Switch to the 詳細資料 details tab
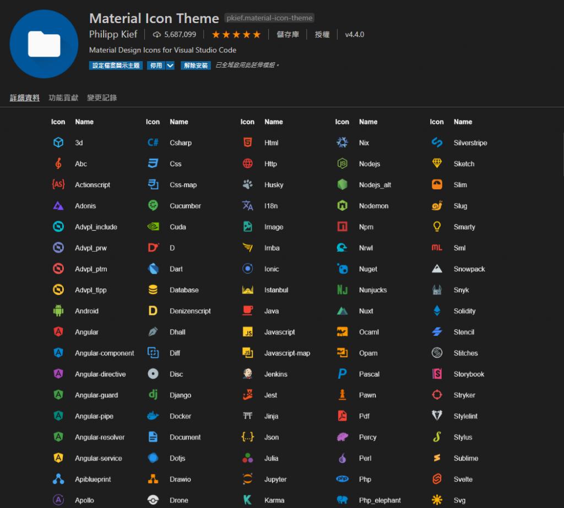Image resolution: width=564 pixels, height=508 pixels. (x=24, y=97)
